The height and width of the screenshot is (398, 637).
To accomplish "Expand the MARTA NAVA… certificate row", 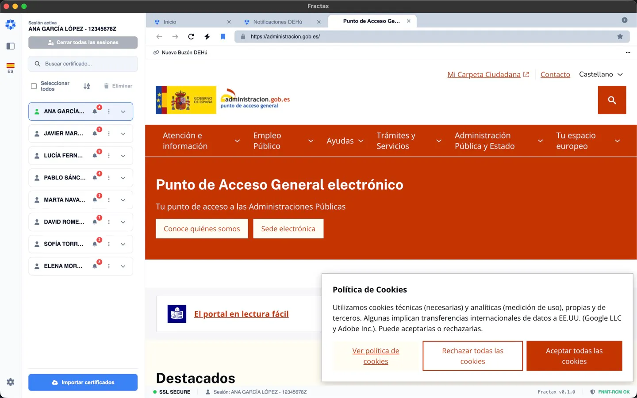I will point(123,200).
